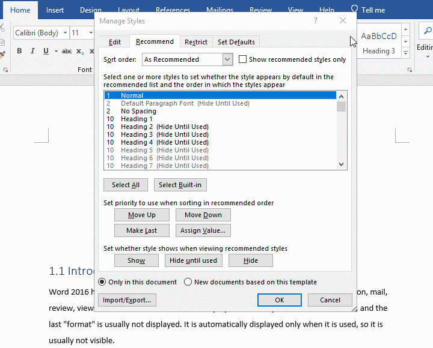This screenshot has width=433, height=348.
Task: Open the Font dialog launcher
Action: (x=5, y=70)
